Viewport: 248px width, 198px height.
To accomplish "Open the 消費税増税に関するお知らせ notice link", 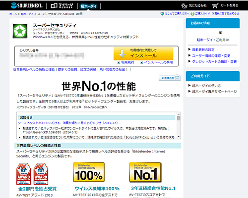I will pyautogui.click(x=68, y=123).
